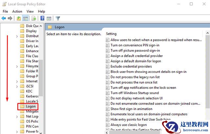The image size is (210, 134).
Task: Select the Mitigatic folder in tree
Action: click(29, 111)
